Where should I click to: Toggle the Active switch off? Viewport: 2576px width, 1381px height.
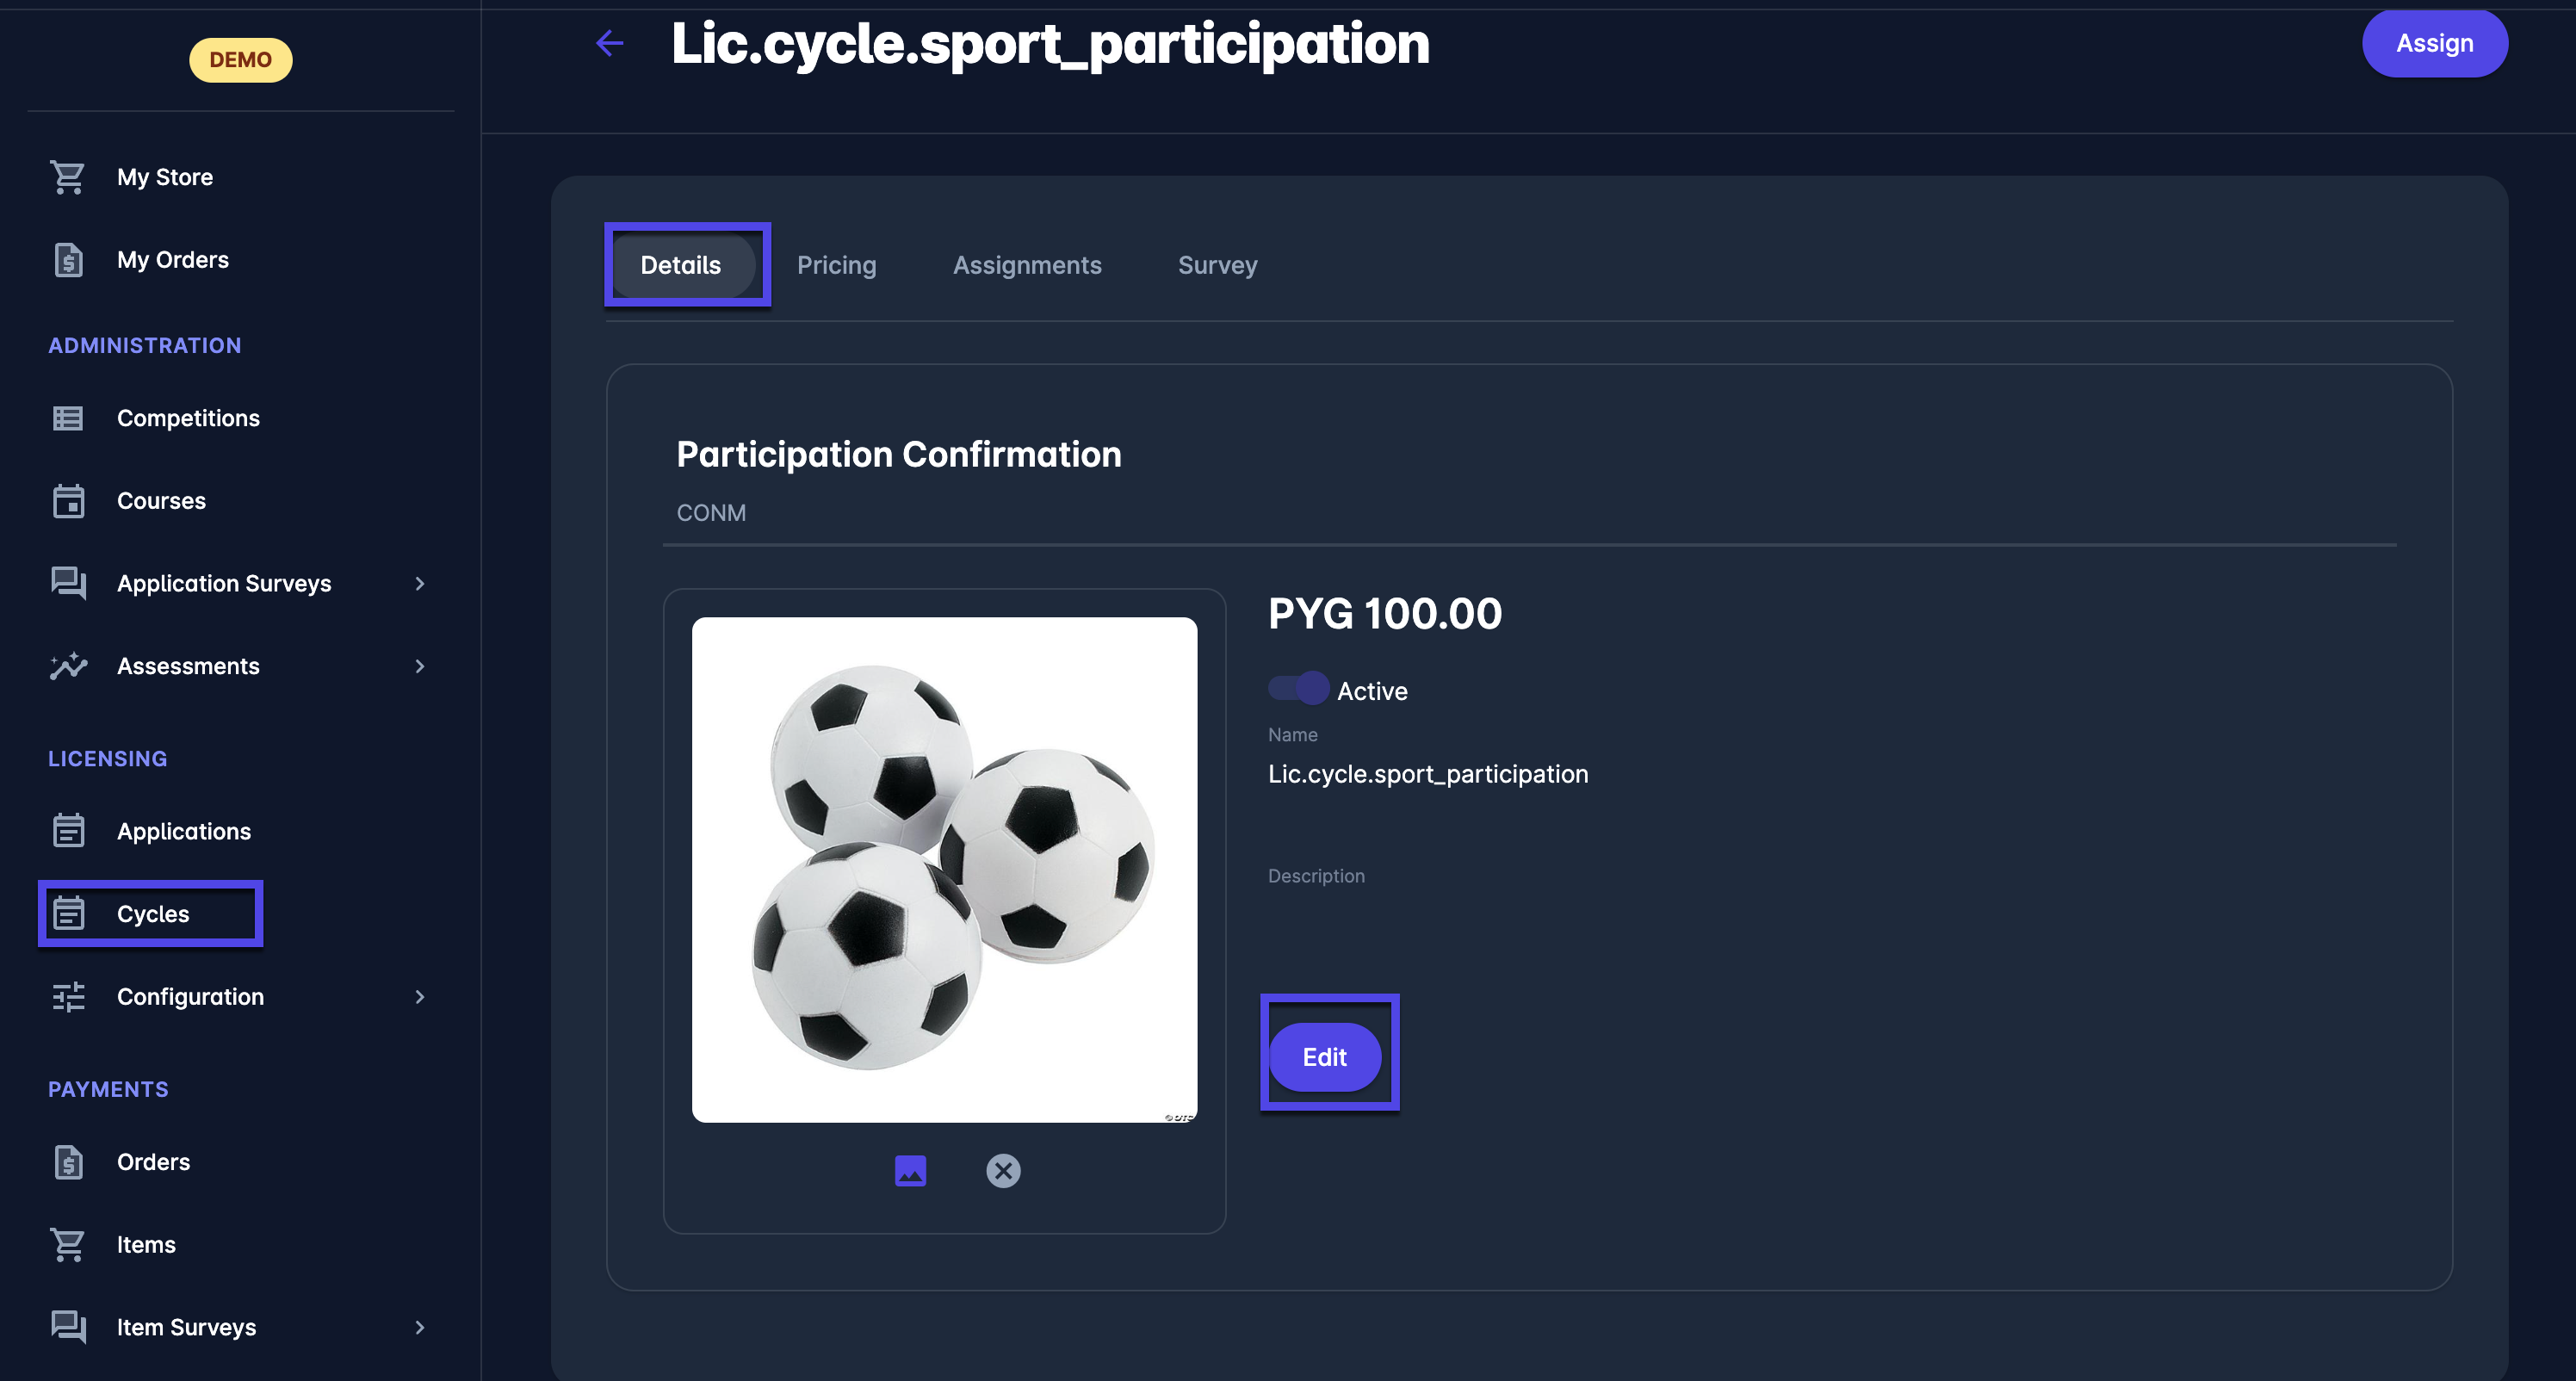pyautogui.click(x=1298, y=689)
